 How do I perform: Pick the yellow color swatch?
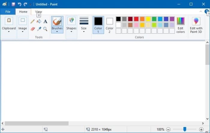(148, 19)
